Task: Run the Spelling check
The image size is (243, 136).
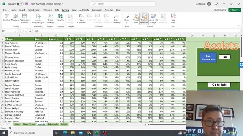Action: (7, 17)
